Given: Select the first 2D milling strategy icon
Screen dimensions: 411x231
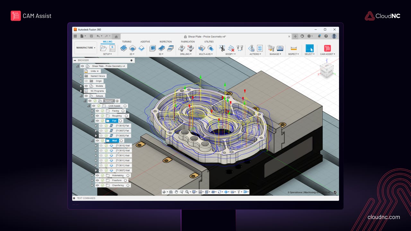Looking at the screenshot, I should tap(124, 48).
